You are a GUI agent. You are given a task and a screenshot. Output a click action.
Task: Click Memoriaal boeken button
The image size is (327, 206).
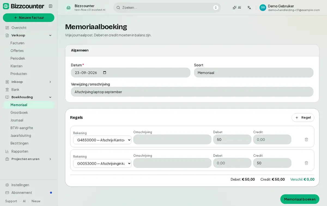[x=300, y=199]
